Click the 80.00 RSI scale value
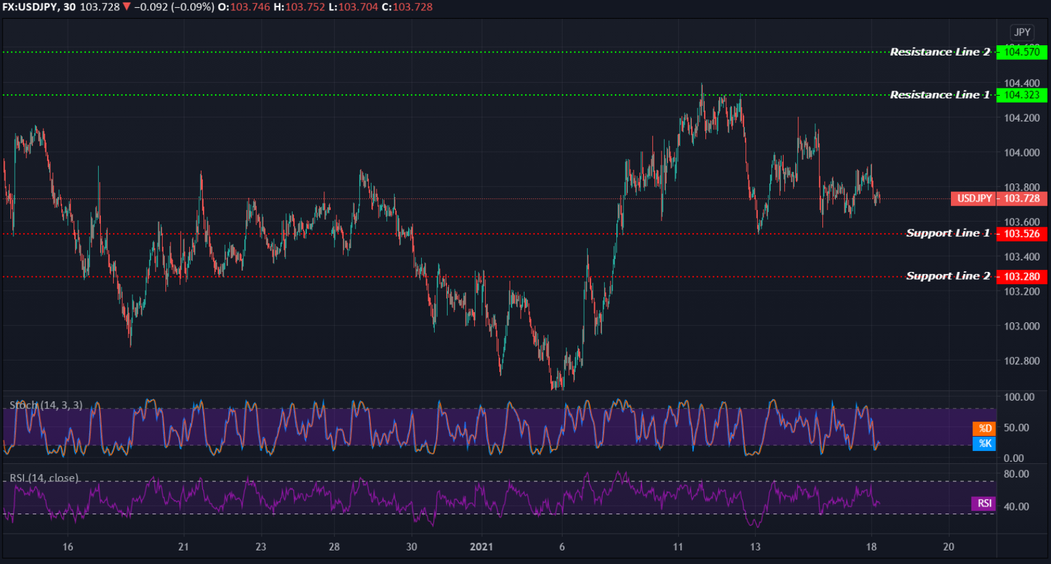1051x564 pixels. pos(1016,474)
